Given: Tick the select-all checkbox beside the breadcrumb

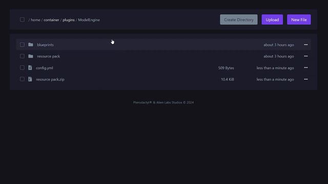Looking at the screenshot, I should point(22,19).
